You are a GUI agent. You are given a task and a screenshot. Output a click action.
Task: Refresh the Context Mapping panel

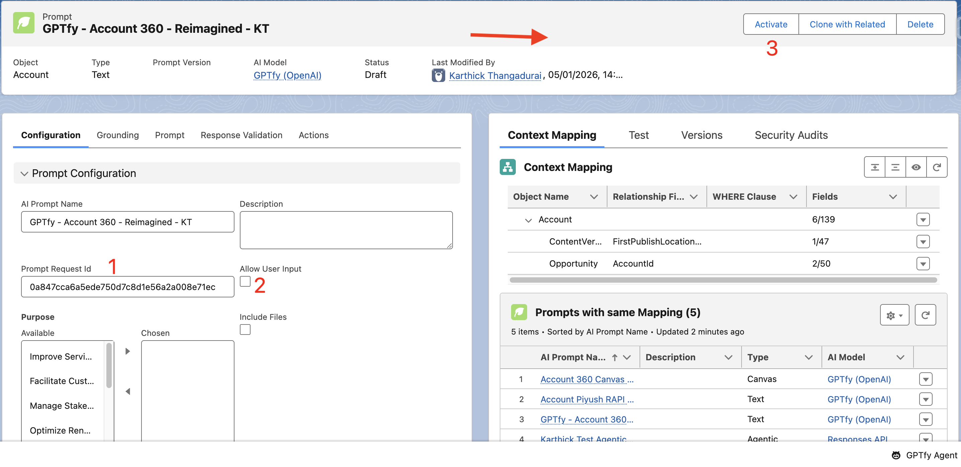click(936, 167)
